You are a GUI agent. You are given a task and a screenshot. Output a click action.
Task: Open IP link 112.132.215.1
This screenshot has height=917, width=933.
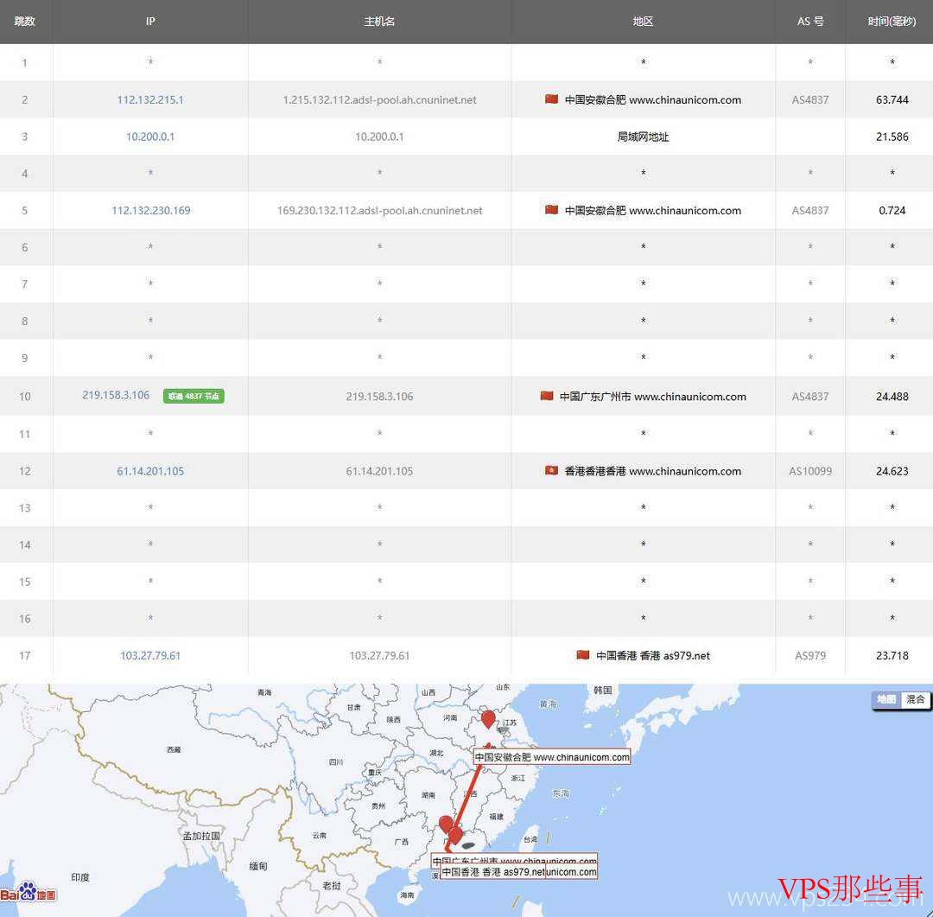[x=150, y=99]
